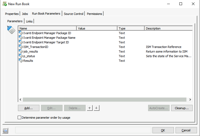The width and height of the screenshot is (200, 136).
Task: Open the Jobs tab
Action: (25, 14)
